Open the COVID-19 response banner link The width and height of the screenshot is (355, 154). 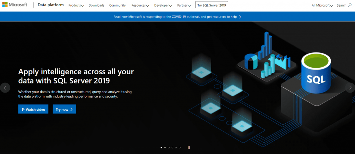click(x=175, y=17)
